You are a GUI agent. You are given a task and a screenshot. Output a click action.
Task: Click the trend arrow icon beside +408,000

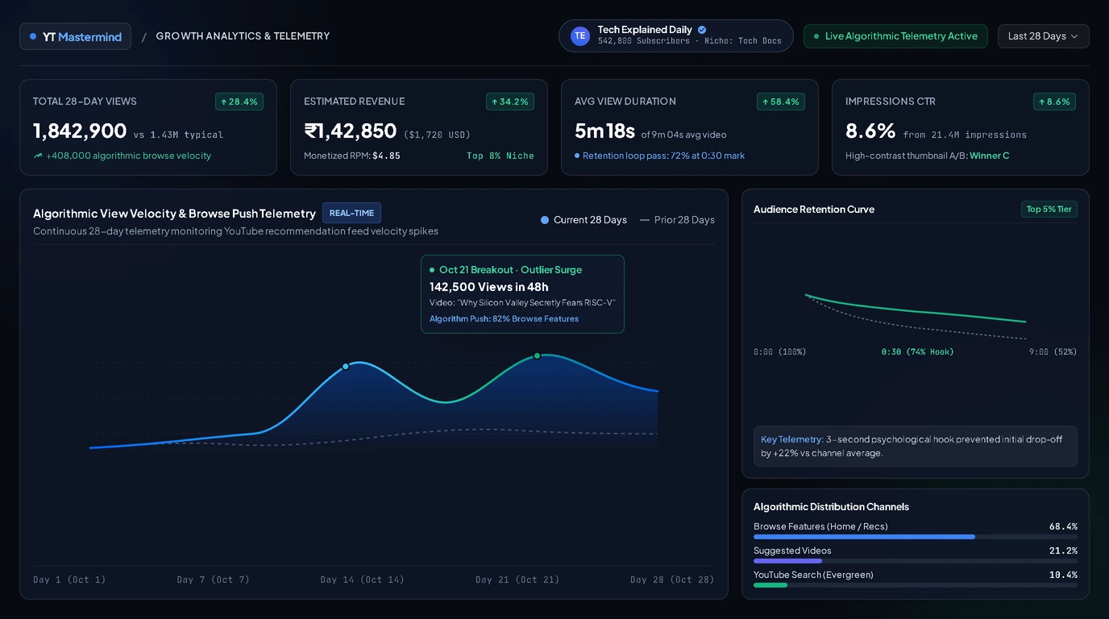pyautogui.click(x=38, y=156)
